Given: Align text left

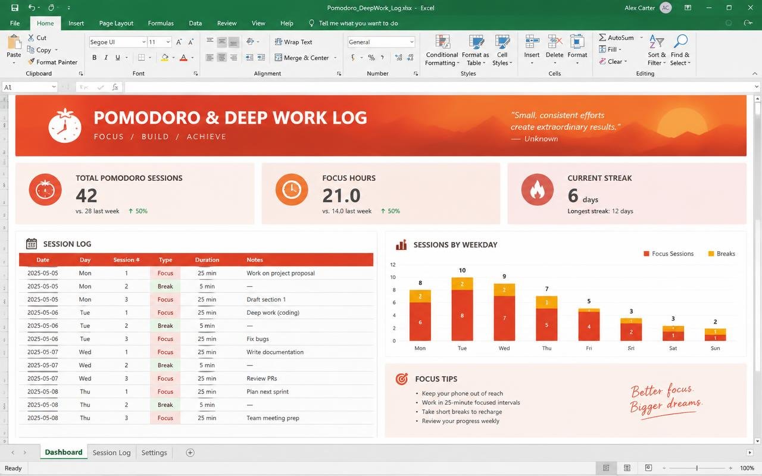Looking at the screenshot, I should click(210, 58).
